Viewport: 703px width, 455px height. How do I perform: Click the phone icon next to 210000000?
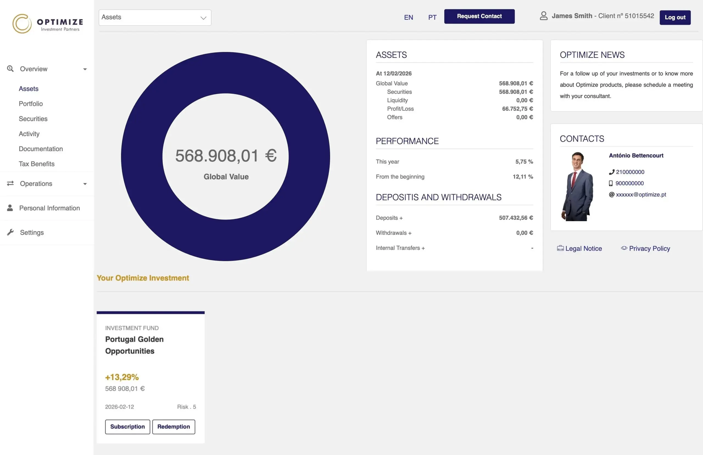coord(612,172)
